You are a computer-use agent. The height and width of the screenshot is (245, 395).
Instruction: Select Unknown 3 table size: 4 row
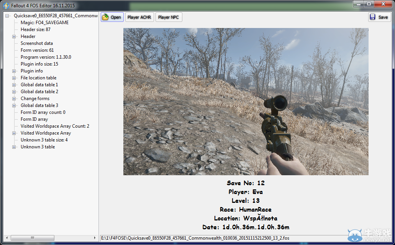(44, 140)
